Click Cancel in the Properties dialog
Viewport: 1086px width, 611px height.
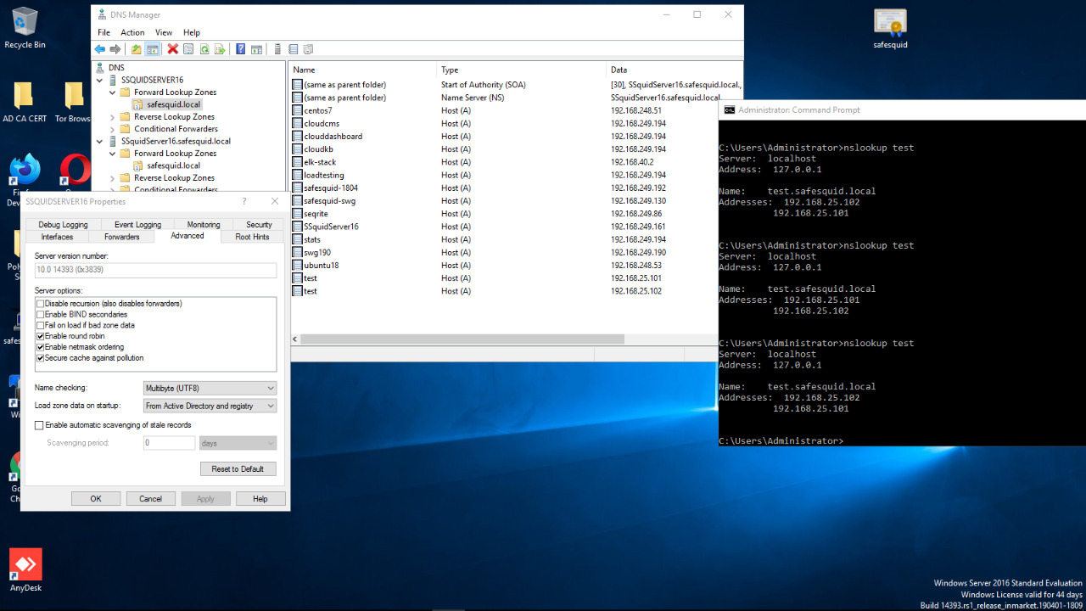(x=150, y=499)
